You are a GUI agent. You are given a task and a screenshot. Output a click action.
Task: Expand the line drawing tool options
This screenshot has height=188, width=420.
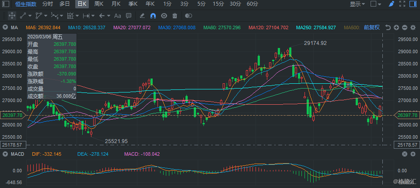coord(30,16)
